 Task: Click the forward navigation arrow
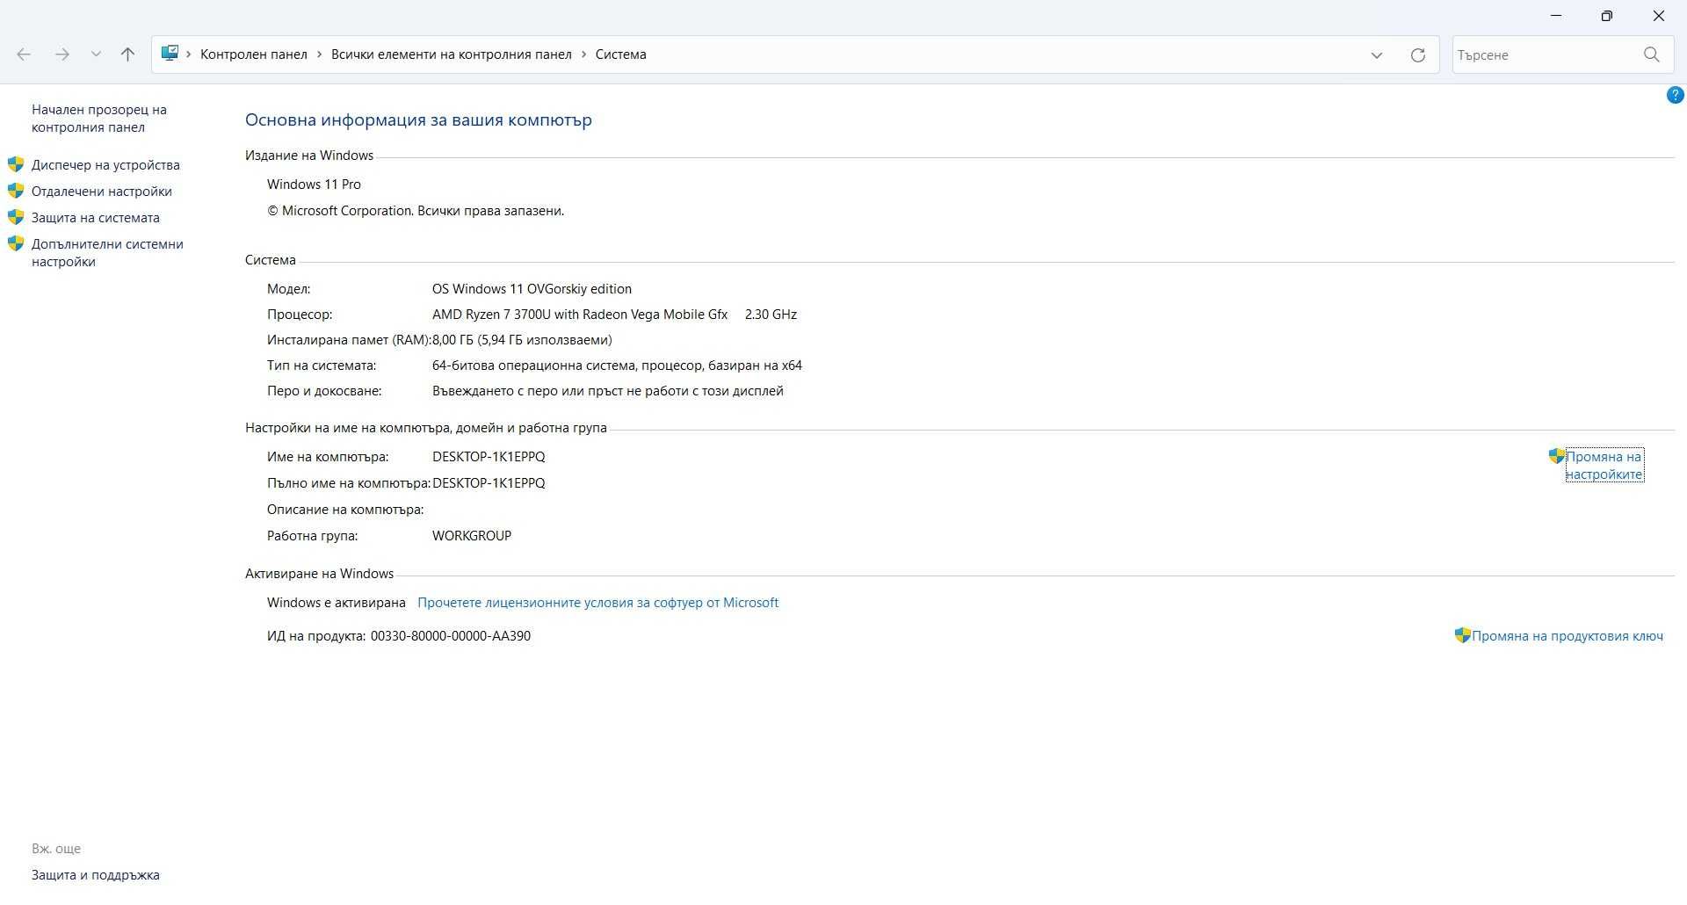(62, 54)
